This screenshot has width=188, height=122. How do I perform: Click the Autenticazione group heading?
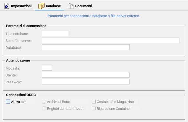[x=18, y=60]
